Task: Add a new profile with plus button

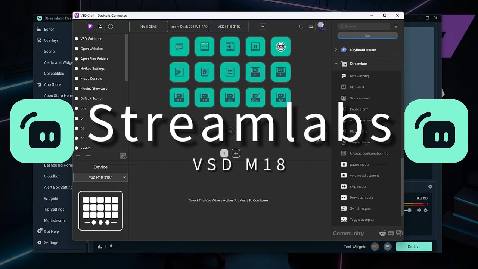Action: 78,156
